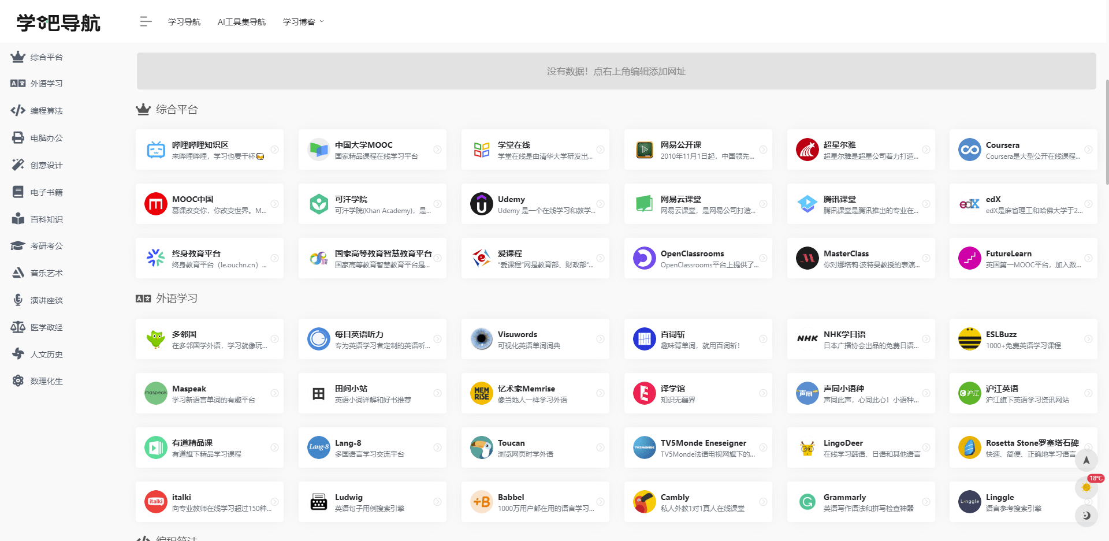1109x541 pixels.
Task: Click the 终身教育平台 pinwheel icon
Action: click(156, 258)
